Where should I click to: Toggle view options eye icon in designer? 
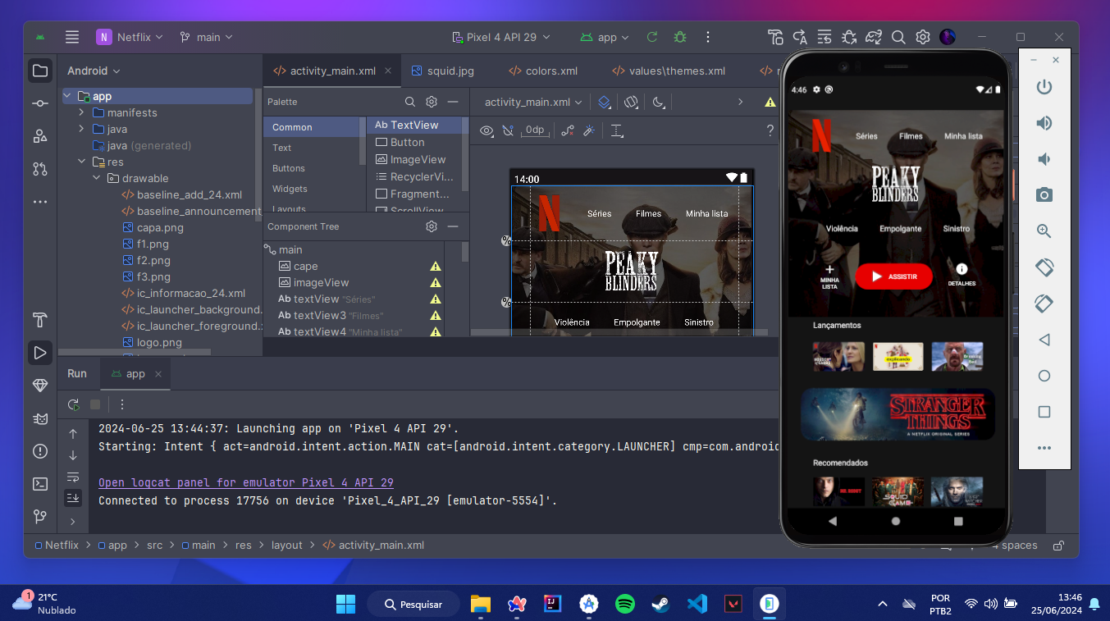(486, 130)
